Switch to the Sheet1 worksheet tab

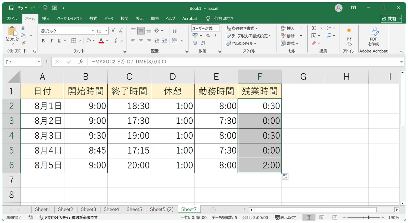[x=43, y=209]
